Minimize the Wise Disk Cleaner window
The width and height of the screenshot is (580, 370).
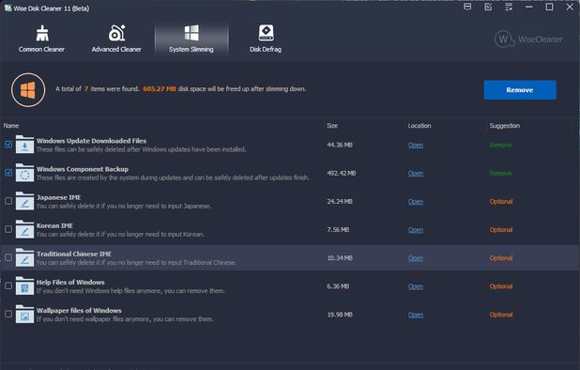tap(529, 7)
